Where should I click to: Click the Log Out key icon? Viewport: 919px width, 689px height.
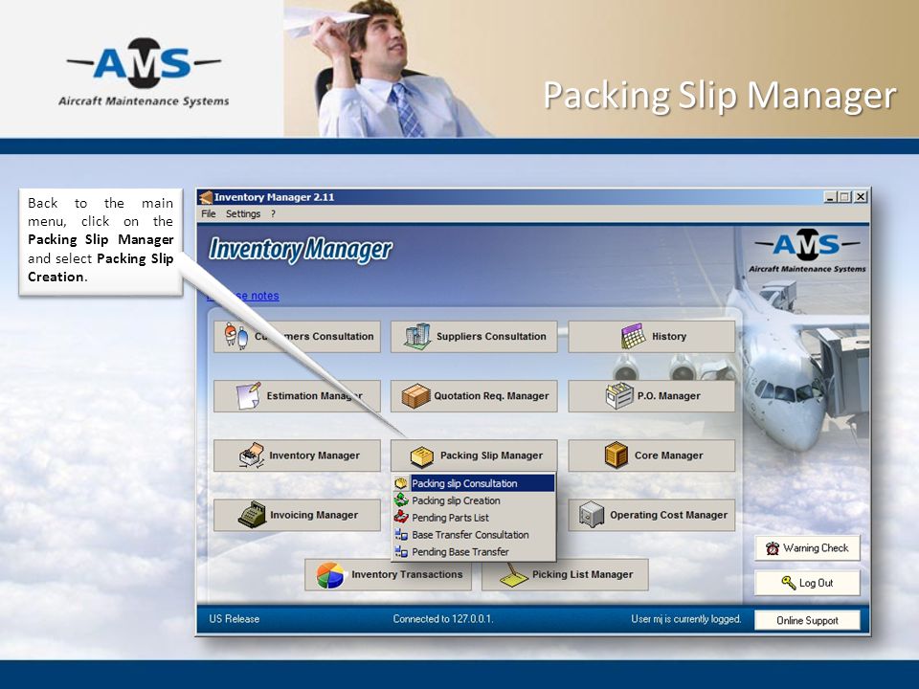click(789, 583)
